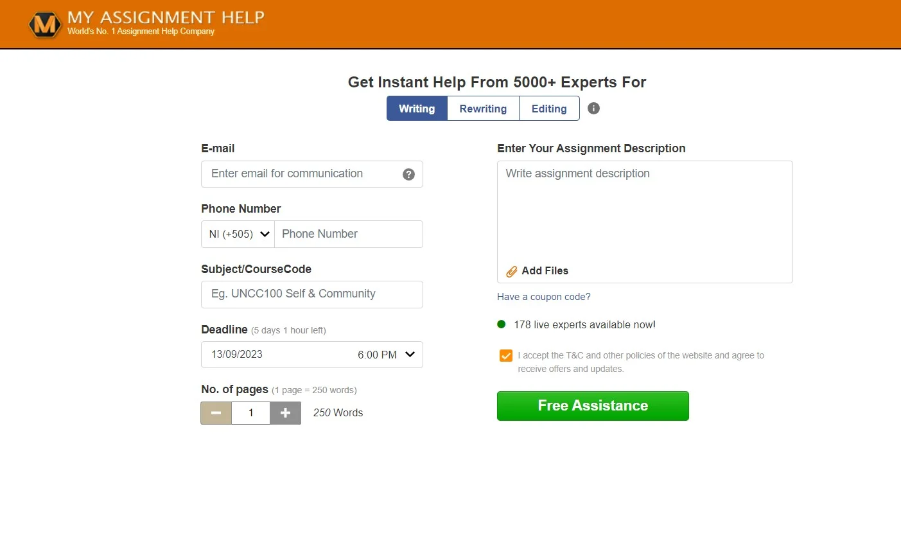Expand the 6:00 PM deadline time dropdown
Viewport: 901px width, 539px height.
point(387,355)
